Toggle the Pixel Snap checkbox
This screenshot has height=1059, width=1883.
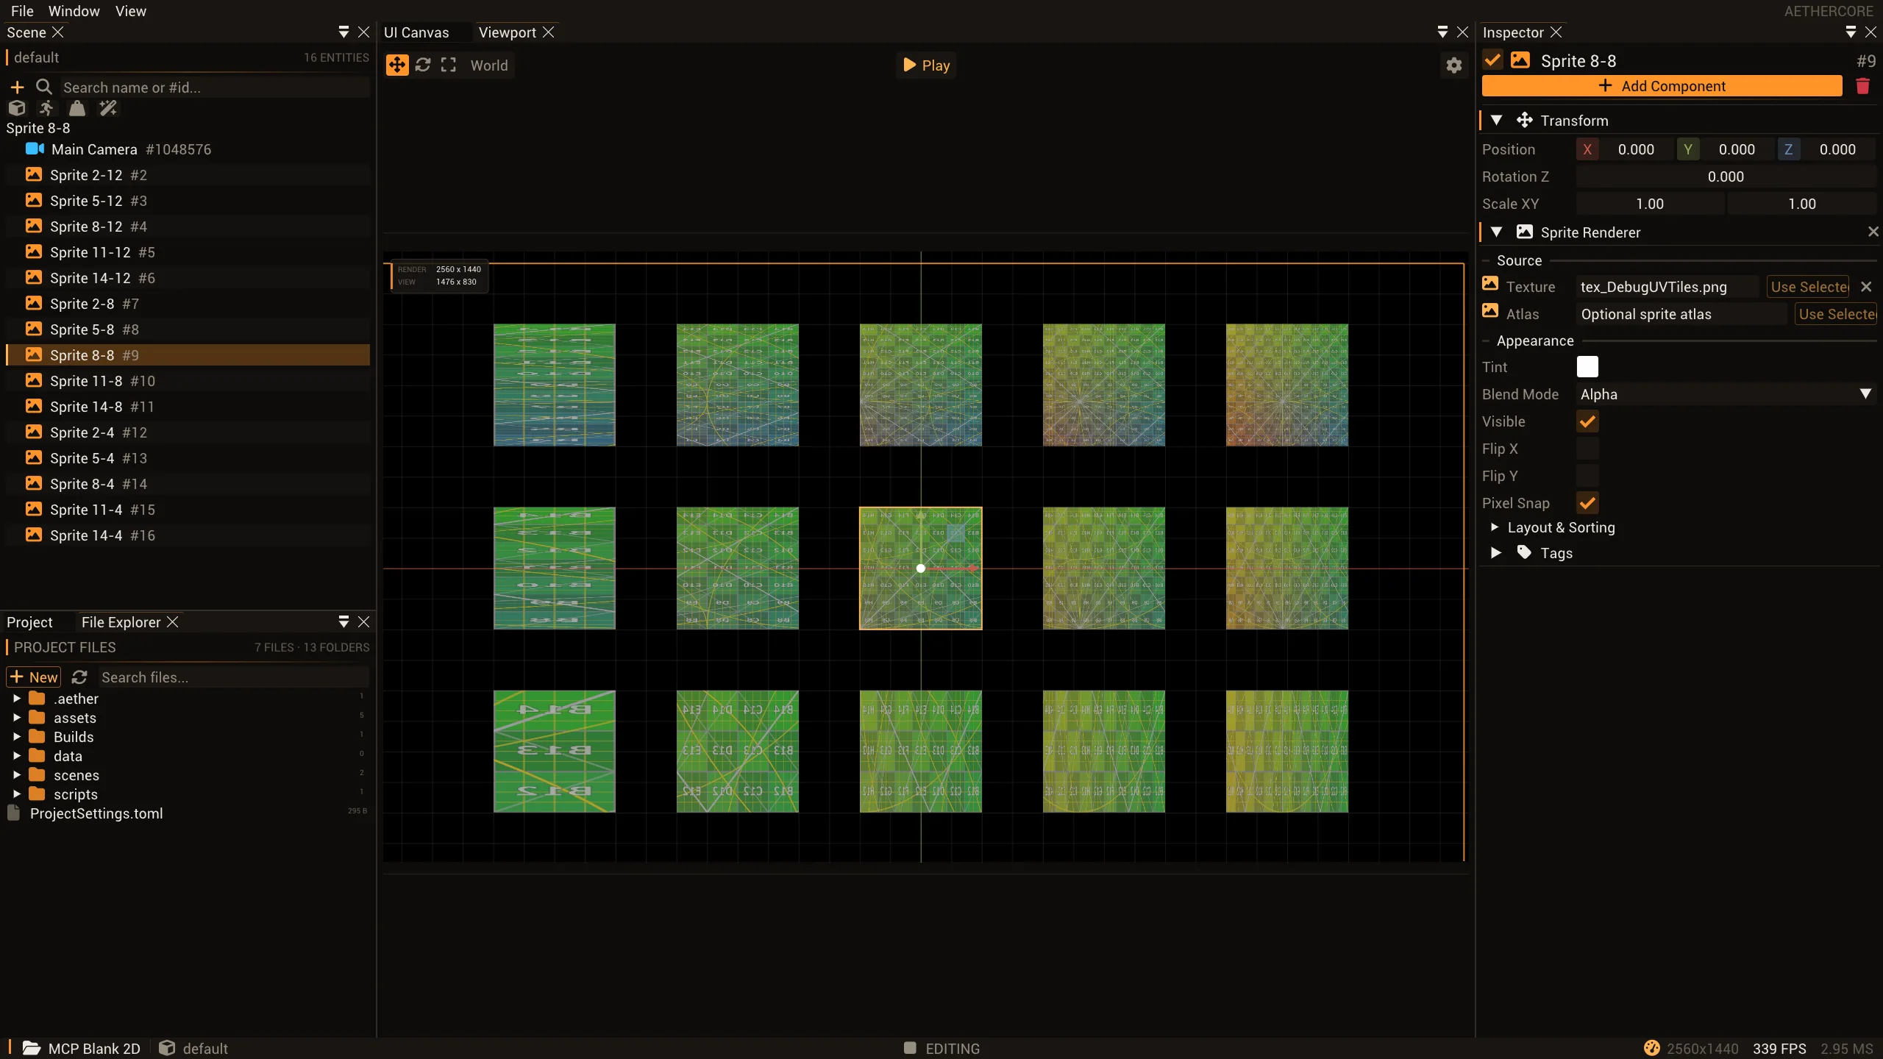point(1587,503)
